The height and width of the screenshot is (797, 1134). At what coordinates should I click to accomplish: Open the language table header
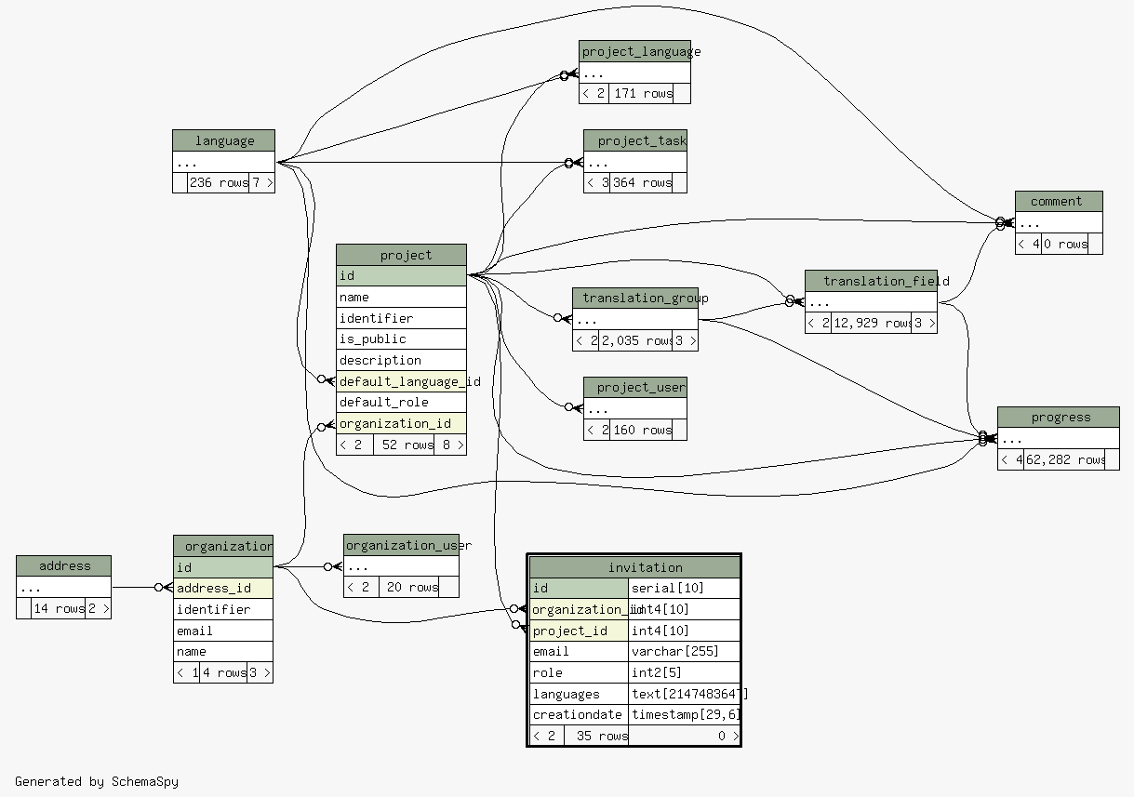coord(223,140)
